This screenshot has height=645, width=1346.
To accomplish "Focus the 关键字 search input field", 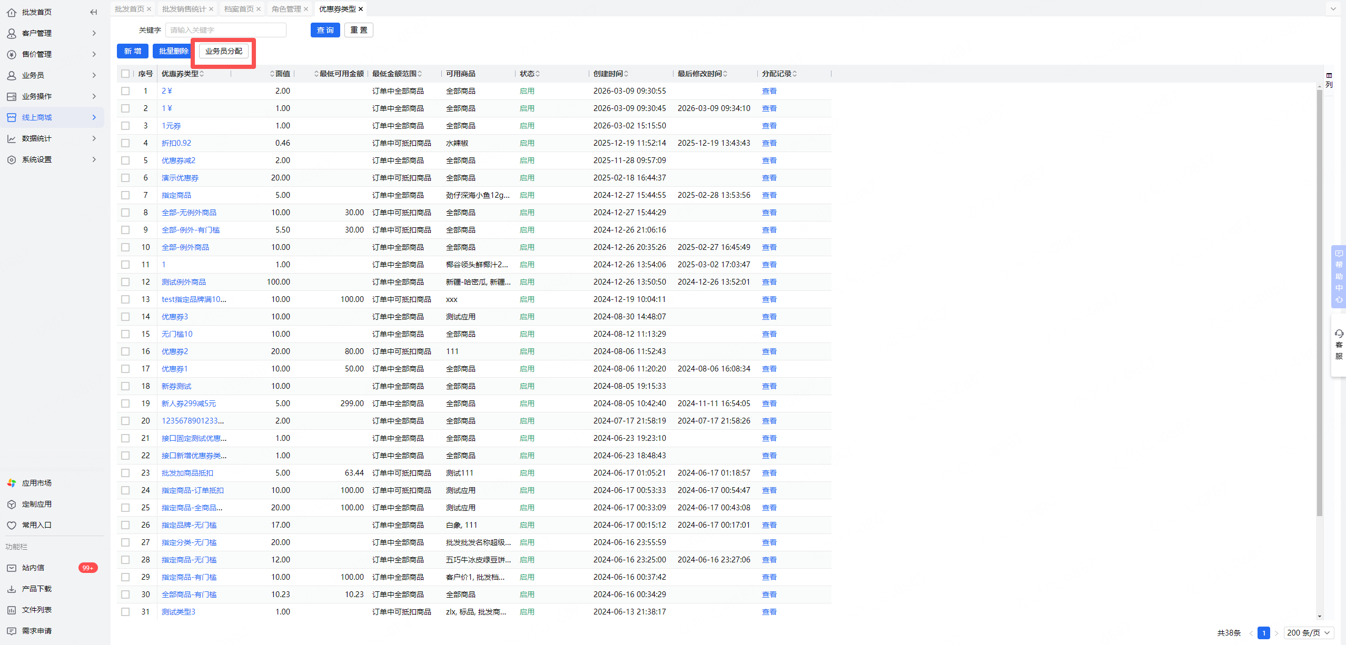I will pyautogui.click(x=225, y=30).
